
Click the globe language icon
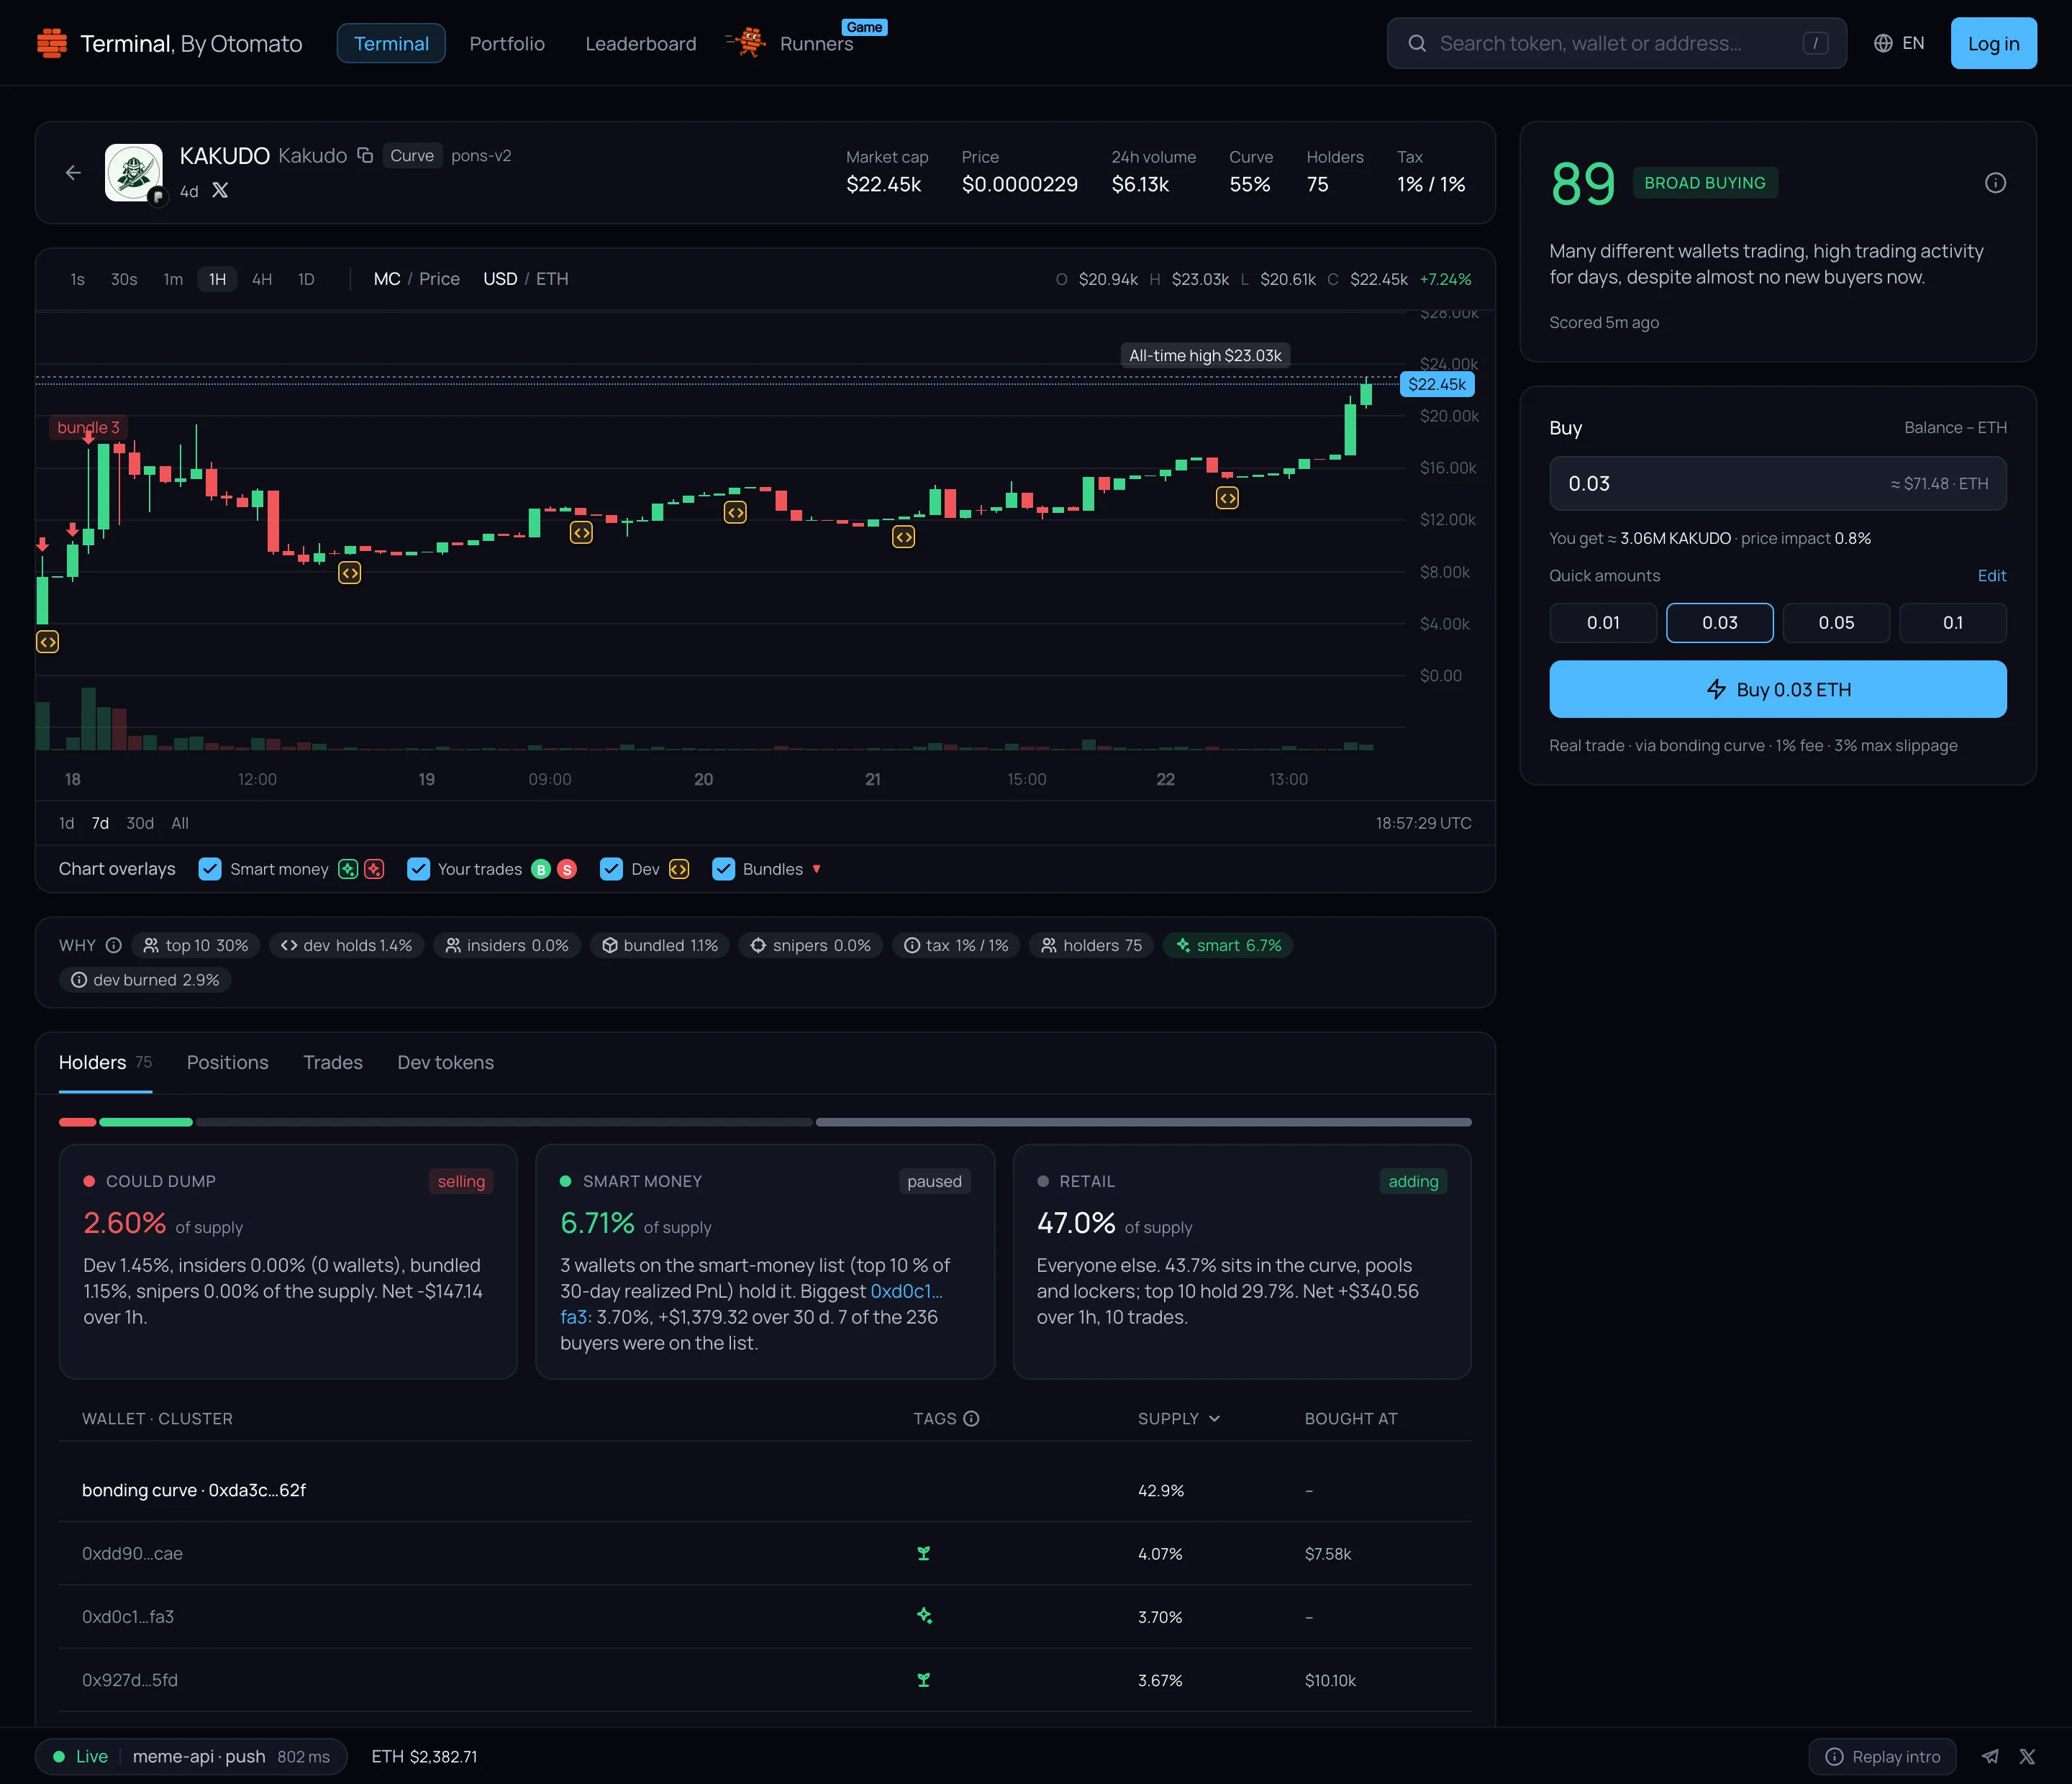[1883, 43]
